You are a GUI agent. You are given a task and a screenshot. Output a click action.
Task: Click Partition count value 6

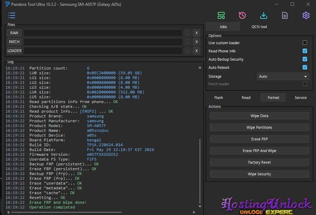pos(88,68)
